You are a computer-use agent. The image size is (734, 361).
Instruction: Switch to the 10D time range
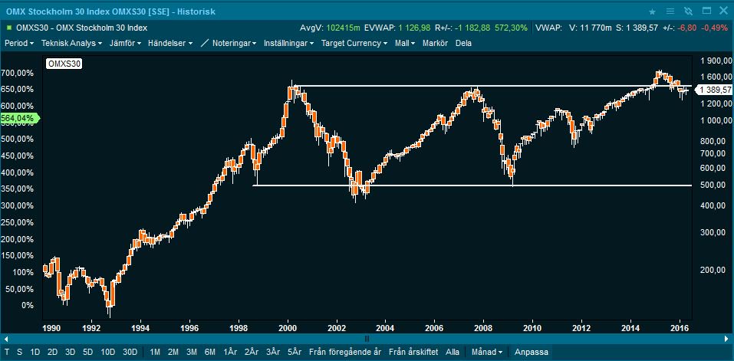point(107,352)
